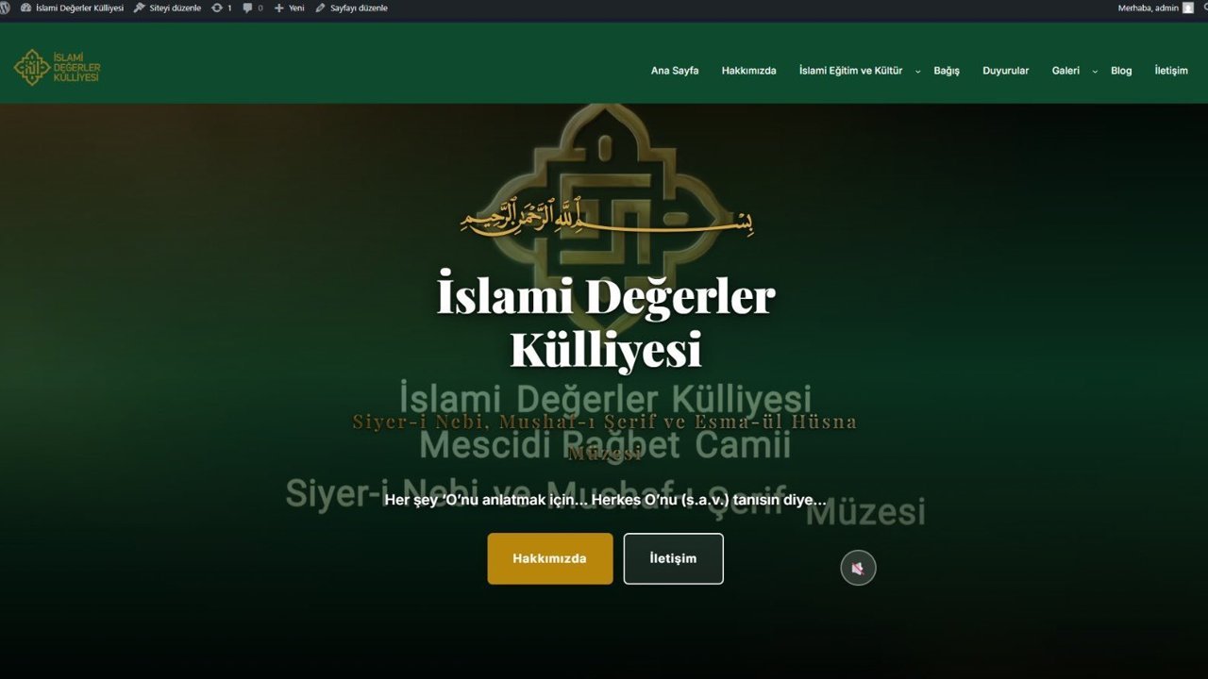This screenshot has height=679, width=1208.
Task: Click the İslami Değerler Külliyesi site logo
Action: (x=57, y=66)
